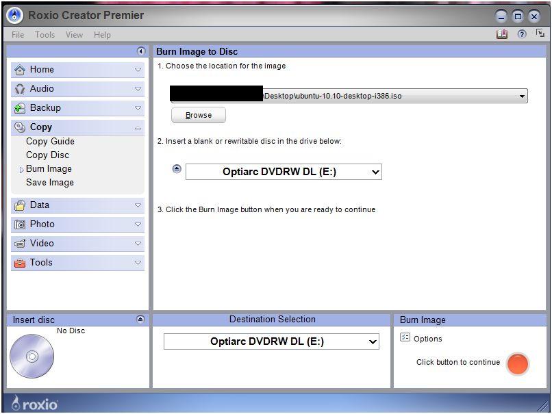
Task: Expand the Photo section arrow
Action: (138, 224)
